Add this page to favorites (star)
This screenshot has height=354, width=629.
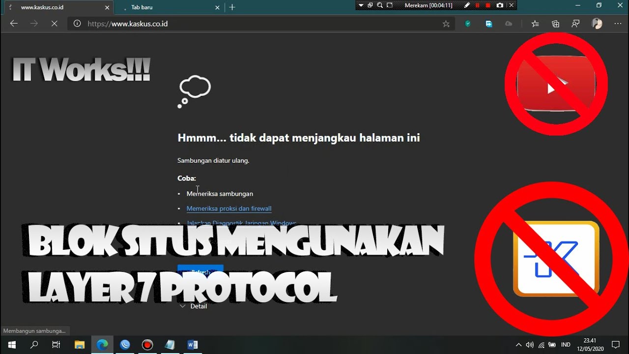click(x=446, y=24)
